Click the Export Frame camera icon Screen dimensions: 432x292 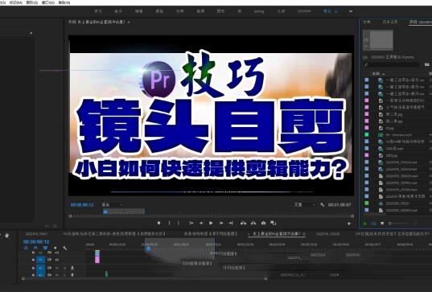263,223
